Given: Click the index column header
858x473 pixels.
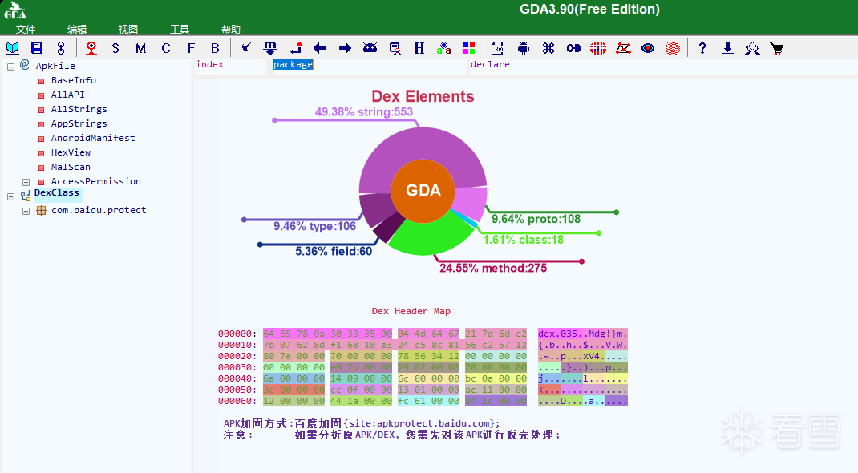Looking at the screenshot, I should (209, 64).
